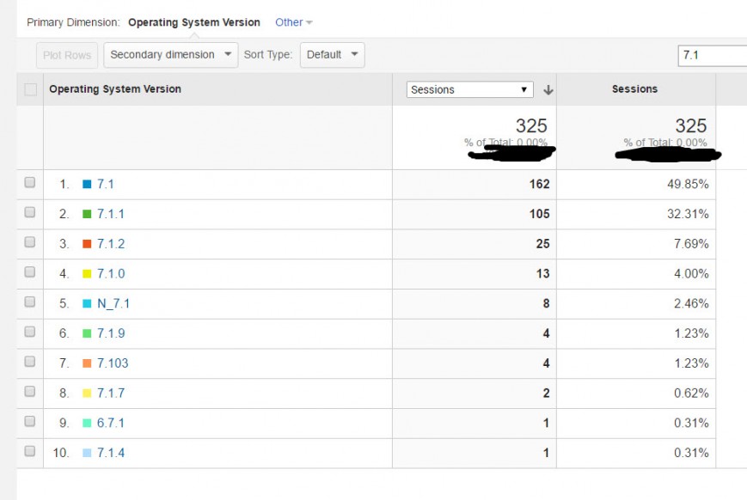
Task: Check the box for row 10 version 7.1.4
Action: pos(30,452)
